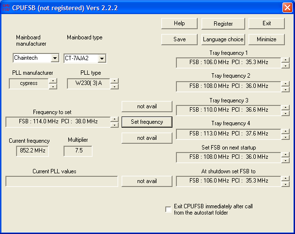Click Tray frequency 2 FSB 108.0 MHz field
The width and height of the screenshot is (295, 234).
pos(229,86)
